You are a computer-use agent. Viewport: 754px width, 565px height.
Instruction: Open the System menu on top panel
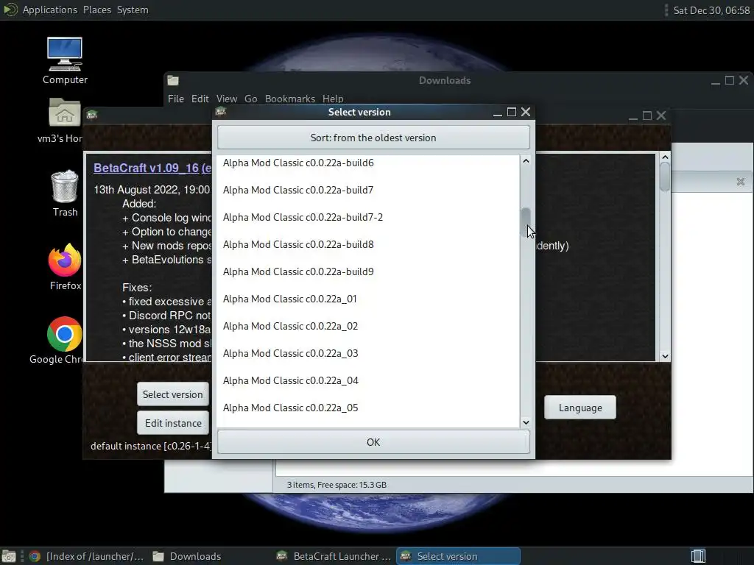click(x=133, y=10)
